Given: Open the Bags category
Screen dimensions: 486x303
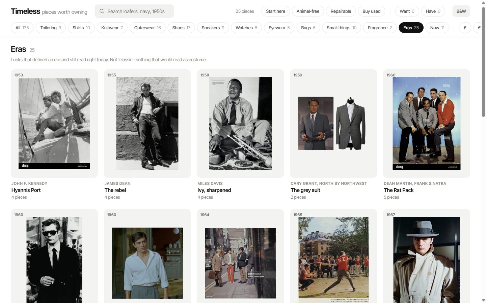Looking at the screenshot, I should click(308, 28).
